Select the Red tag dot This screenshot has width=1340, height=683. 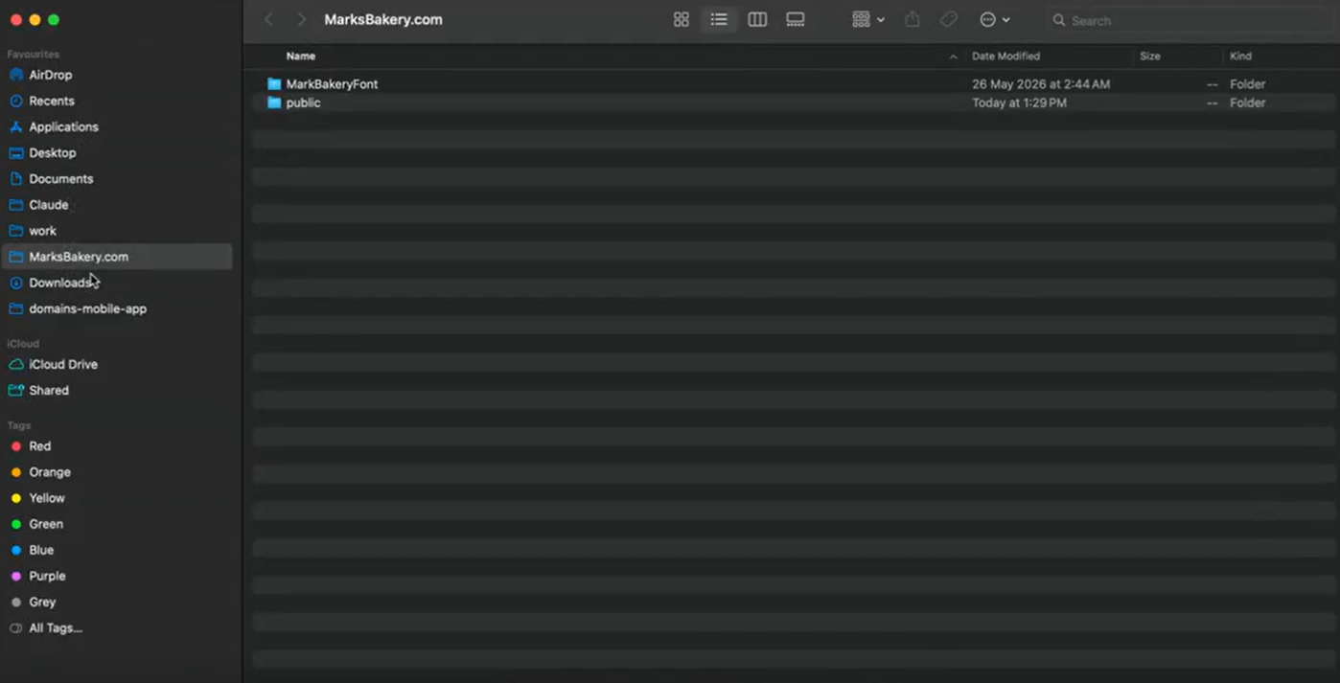click(x=16, y=446)
